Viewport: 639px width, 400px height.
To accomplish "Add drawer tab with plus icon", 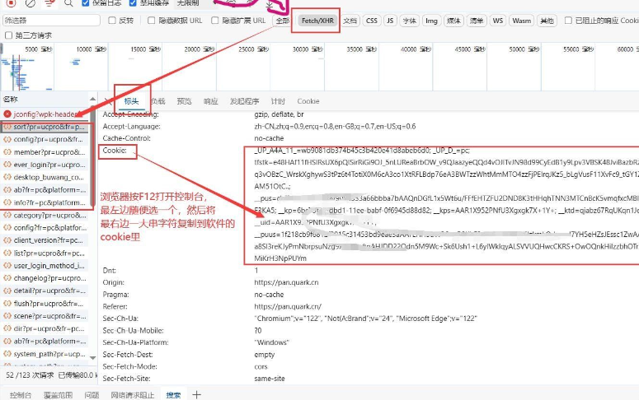I will pyautogui.click(x=196, y=394).
